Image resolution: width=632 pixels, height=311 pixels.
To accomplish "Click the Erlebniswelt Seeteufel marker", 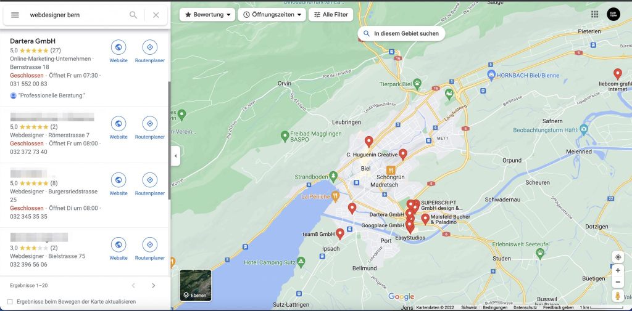I will [x=540, y=253].
